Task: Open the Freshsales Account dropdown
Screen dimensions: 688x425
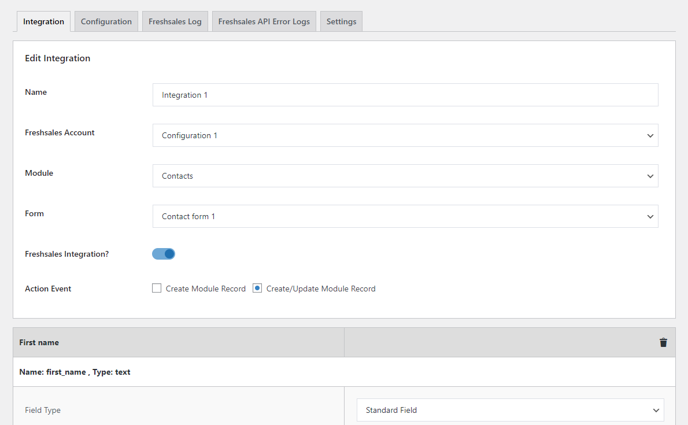Action: 405,135
